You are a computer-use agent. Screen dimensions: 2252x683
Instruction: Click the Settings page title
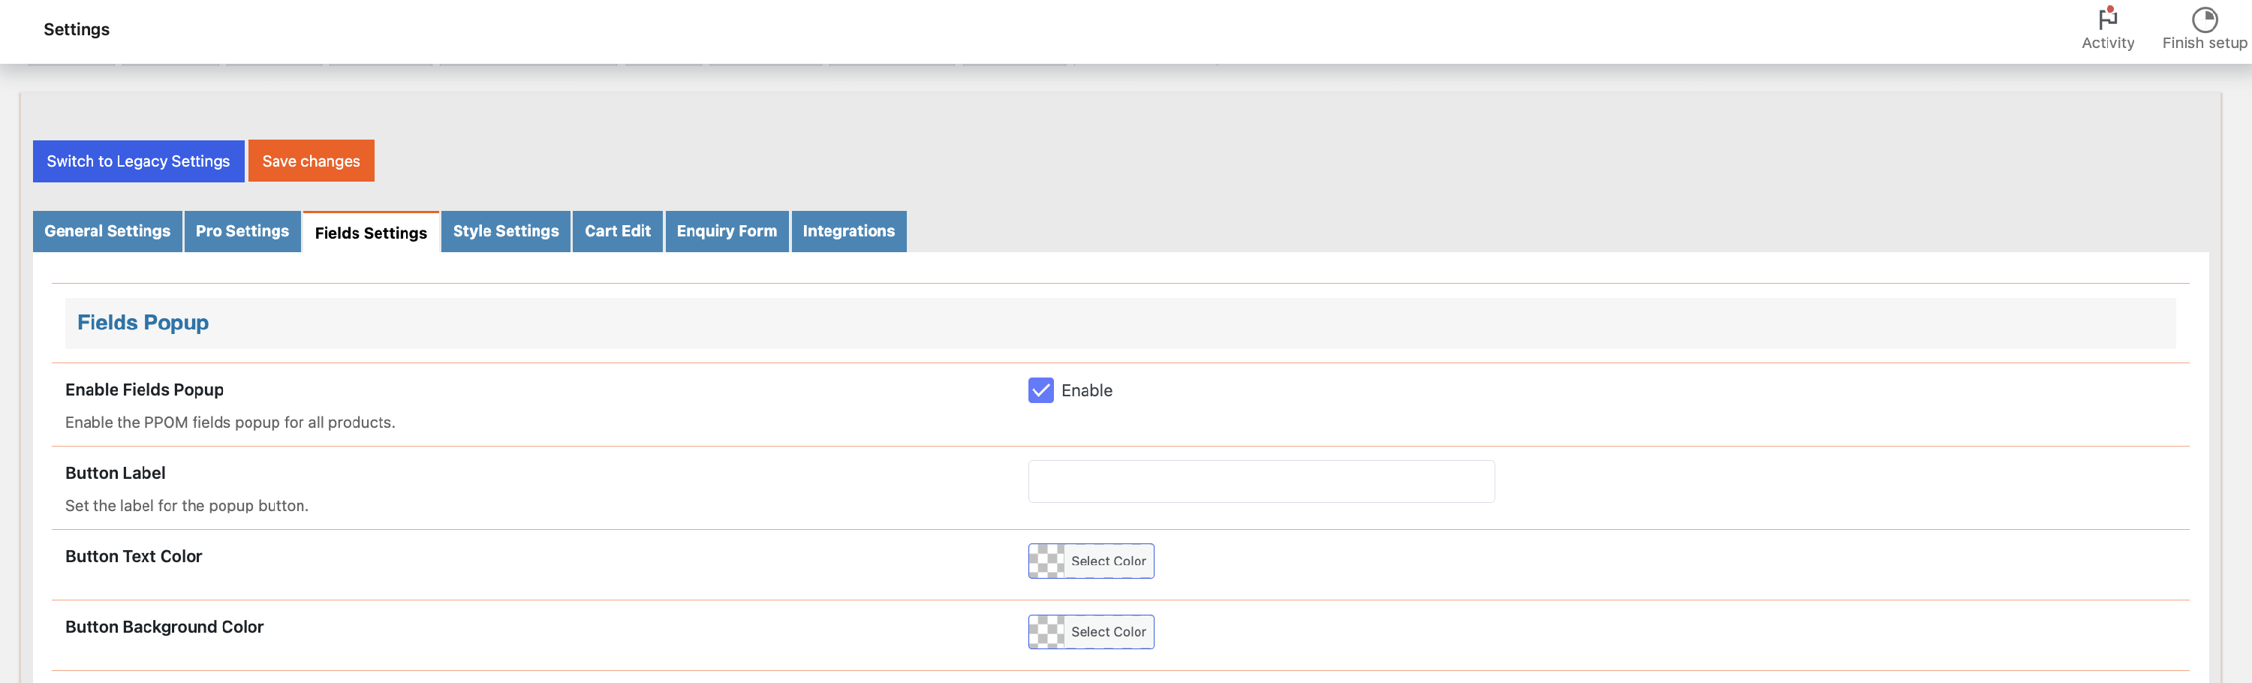[77, 30]
